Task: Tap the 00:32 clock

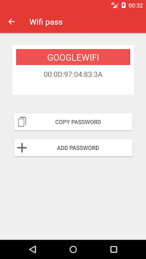Action: coord(136,5)
